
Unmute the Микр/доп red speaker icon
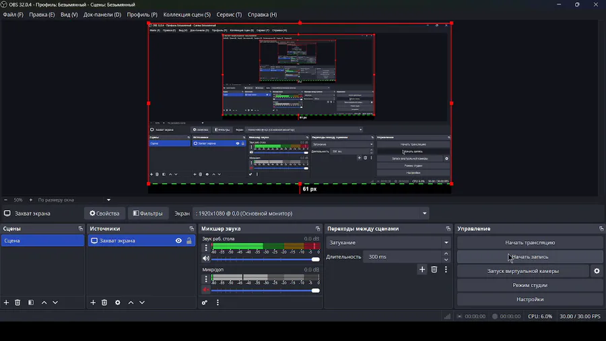[206, 290]
